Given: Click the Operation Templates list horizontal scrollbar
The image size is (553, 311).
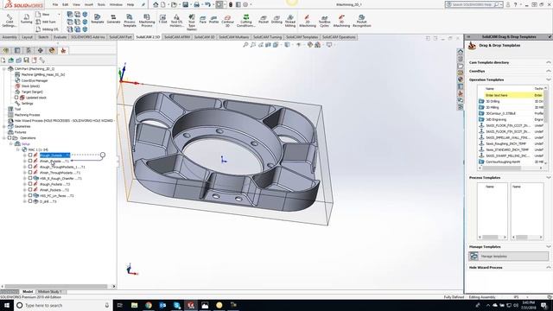Looking at the screenshot, I should click(511, 168).
